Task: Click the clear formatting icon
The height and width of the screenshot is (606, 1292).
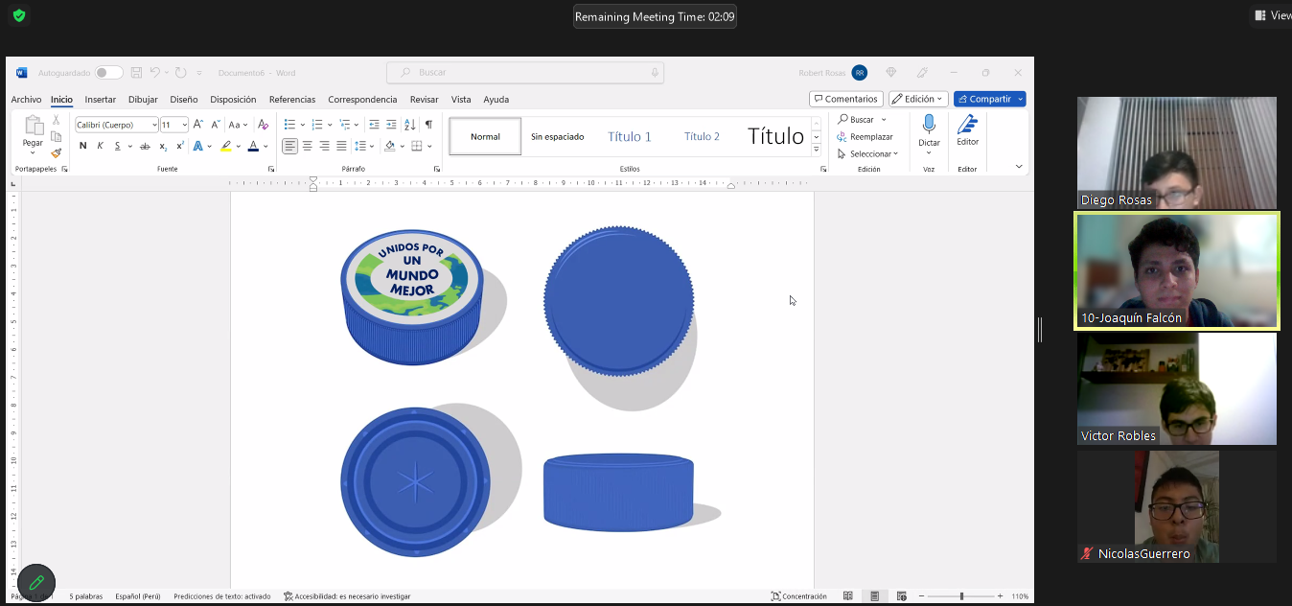Action: pyautogui.click(x=263, y=125)
